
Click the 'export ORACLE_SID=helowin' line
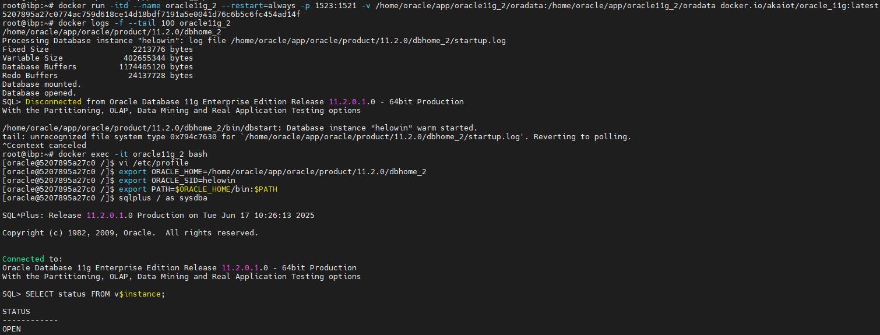(x=177, y=181)
